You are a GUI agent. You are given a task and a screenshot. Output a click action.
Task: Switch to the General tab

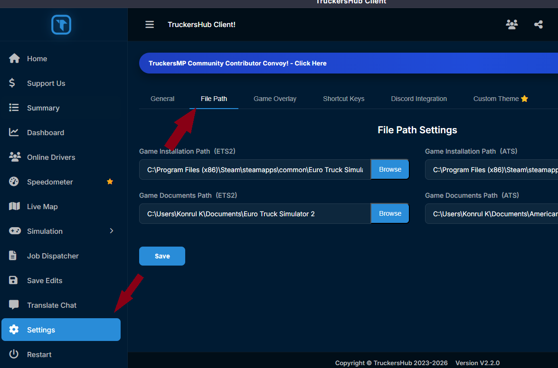click(x=162, y=99)
